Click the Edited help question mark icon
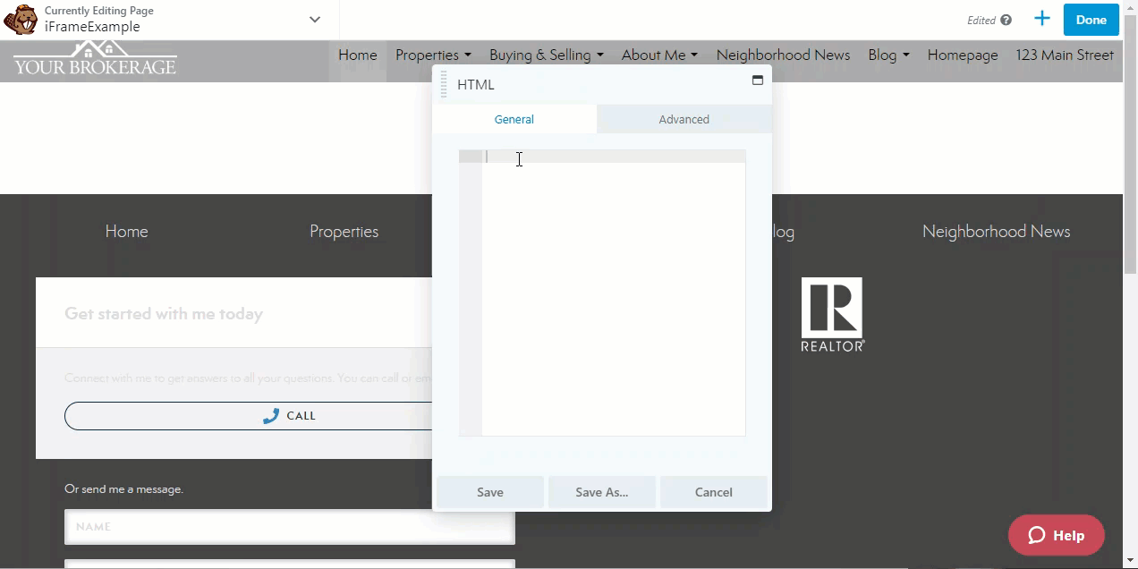The width and height of the screenshot is (1138, 569). click(x=1006, y=20)
